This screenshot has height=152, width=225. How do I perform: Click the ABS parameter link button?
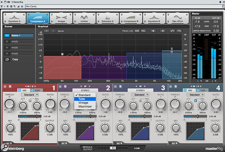137,31
